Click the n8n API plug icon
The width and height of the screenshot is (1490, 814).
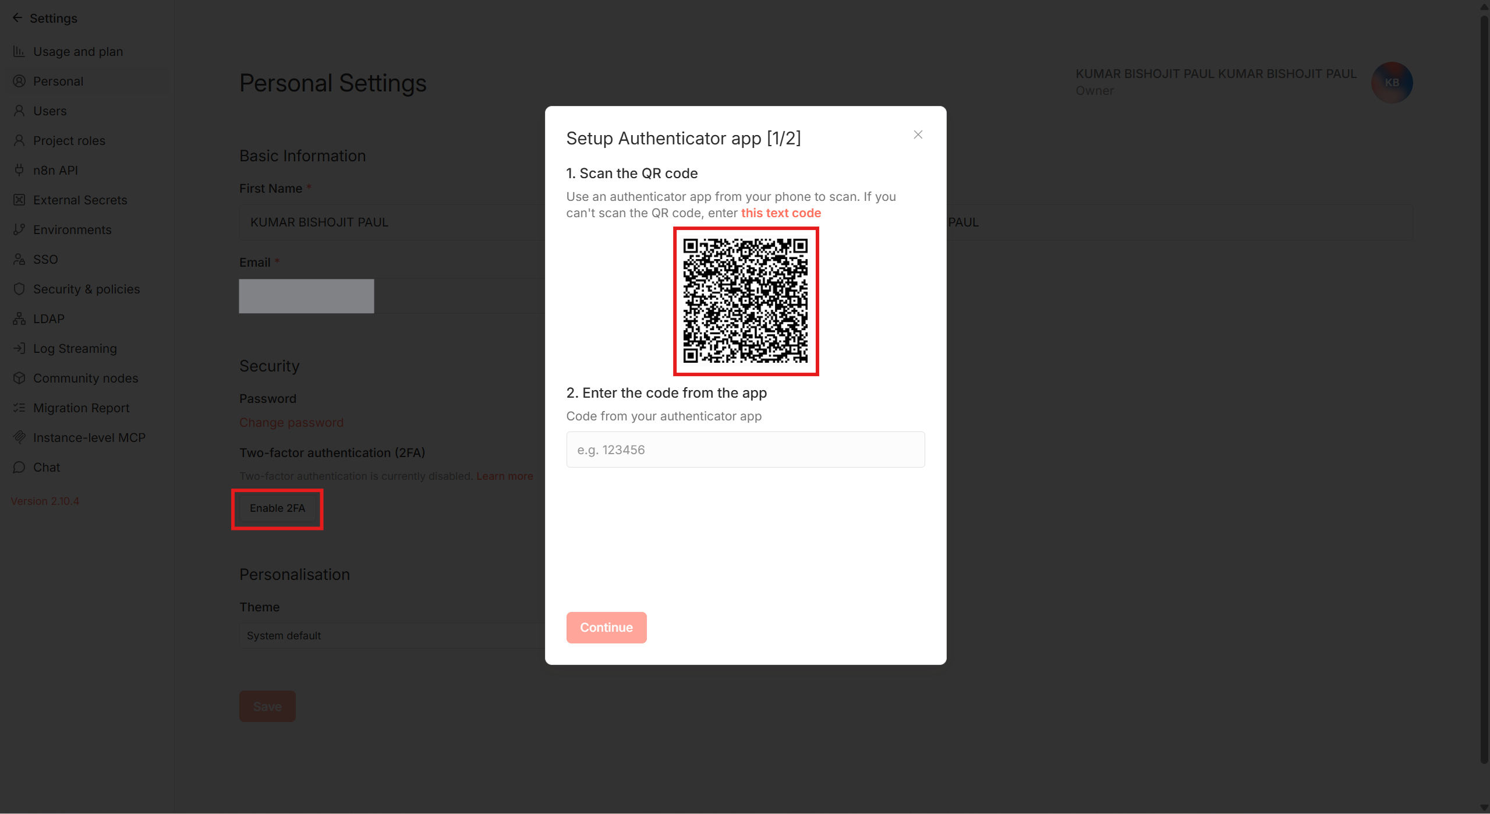coord(19,170)
